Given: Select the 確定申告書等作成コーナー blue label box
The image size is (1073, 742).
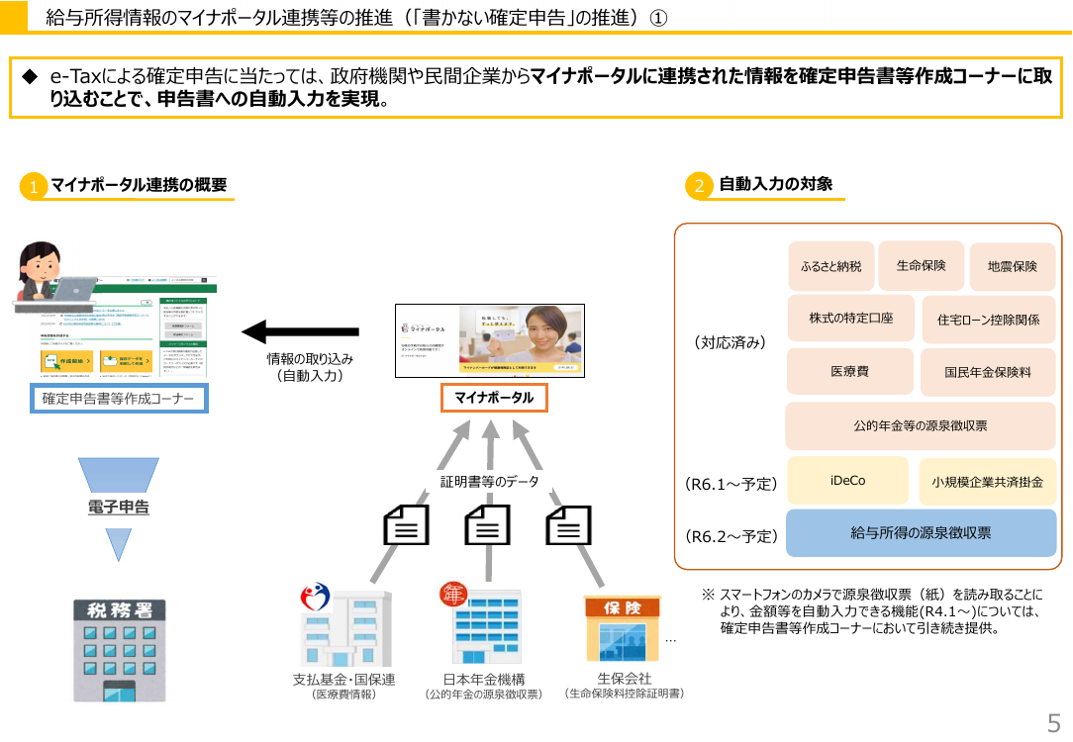Looking at the screenshot, I should pyautogui.click(x=119, y=398).
